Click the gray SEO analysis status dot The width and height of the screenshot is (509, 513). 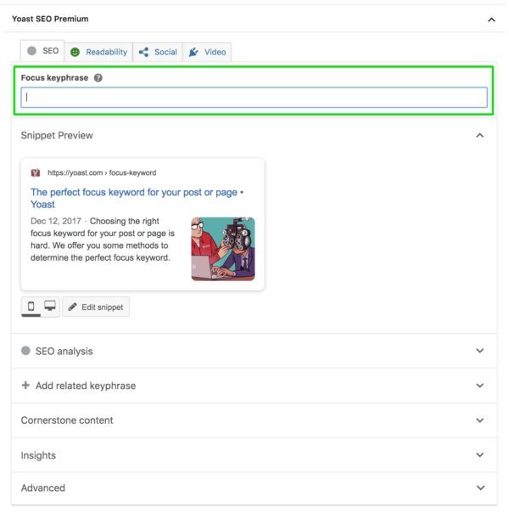click(x=25, y=351)
